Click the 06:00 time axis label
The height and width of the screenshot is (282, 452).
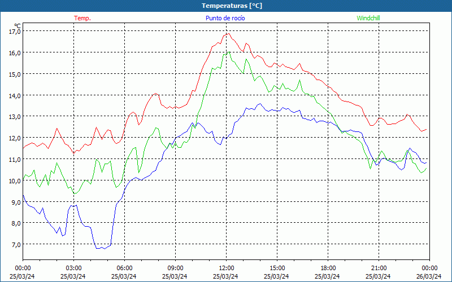[124, 268]
